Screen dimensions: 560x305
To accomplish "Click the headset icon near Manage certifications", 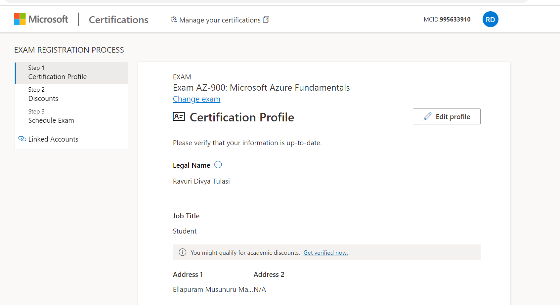I will (174, 20).
